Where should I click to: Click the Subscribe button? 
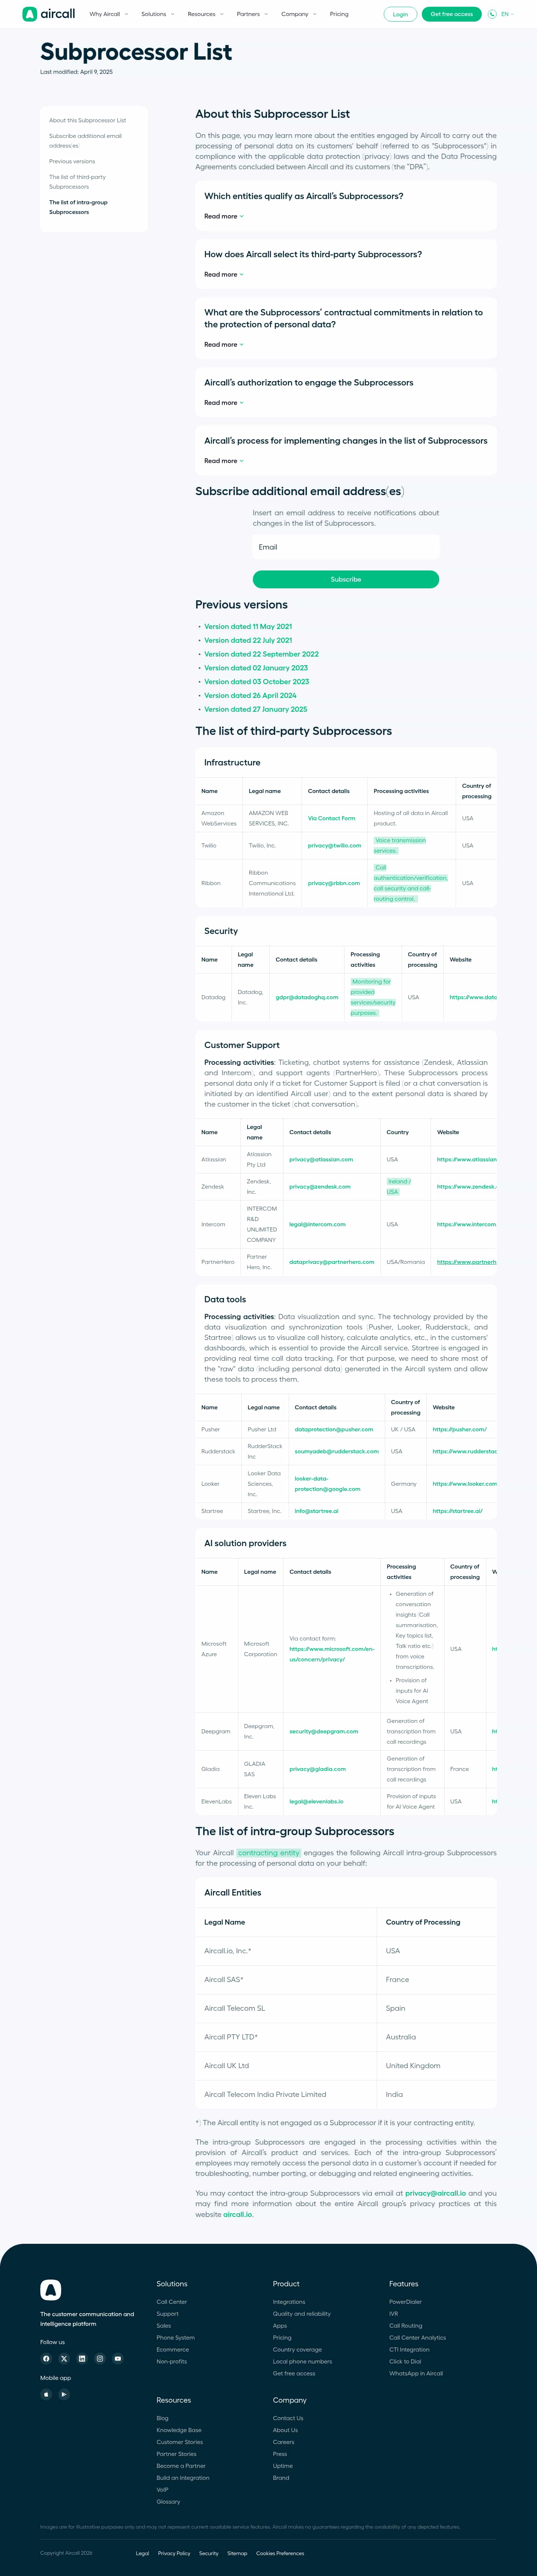[345, 579]
